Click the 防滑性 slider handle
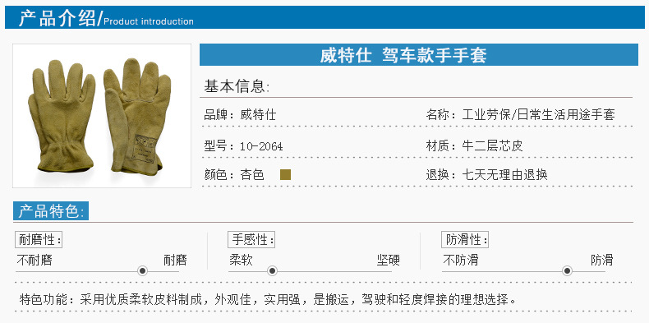 pos(567,271)
